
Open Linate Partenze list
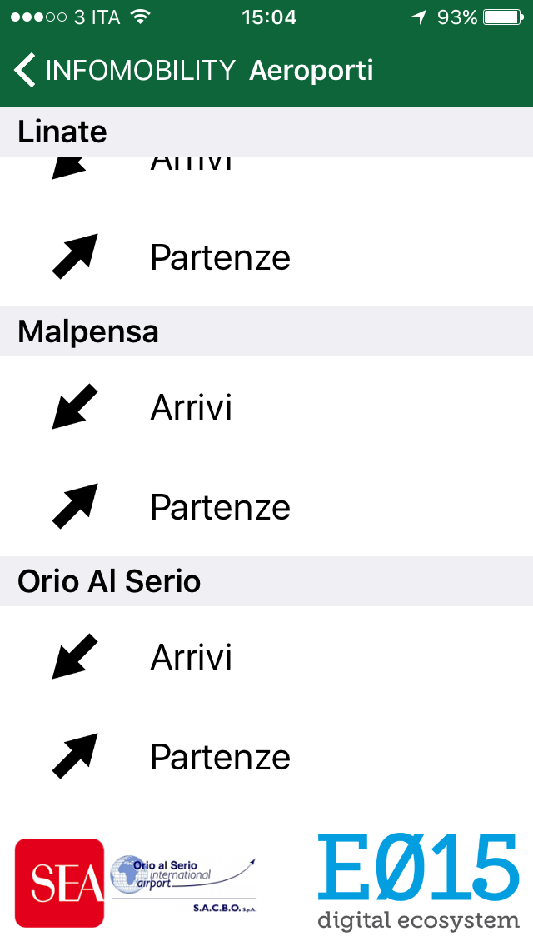pos(220,257)
